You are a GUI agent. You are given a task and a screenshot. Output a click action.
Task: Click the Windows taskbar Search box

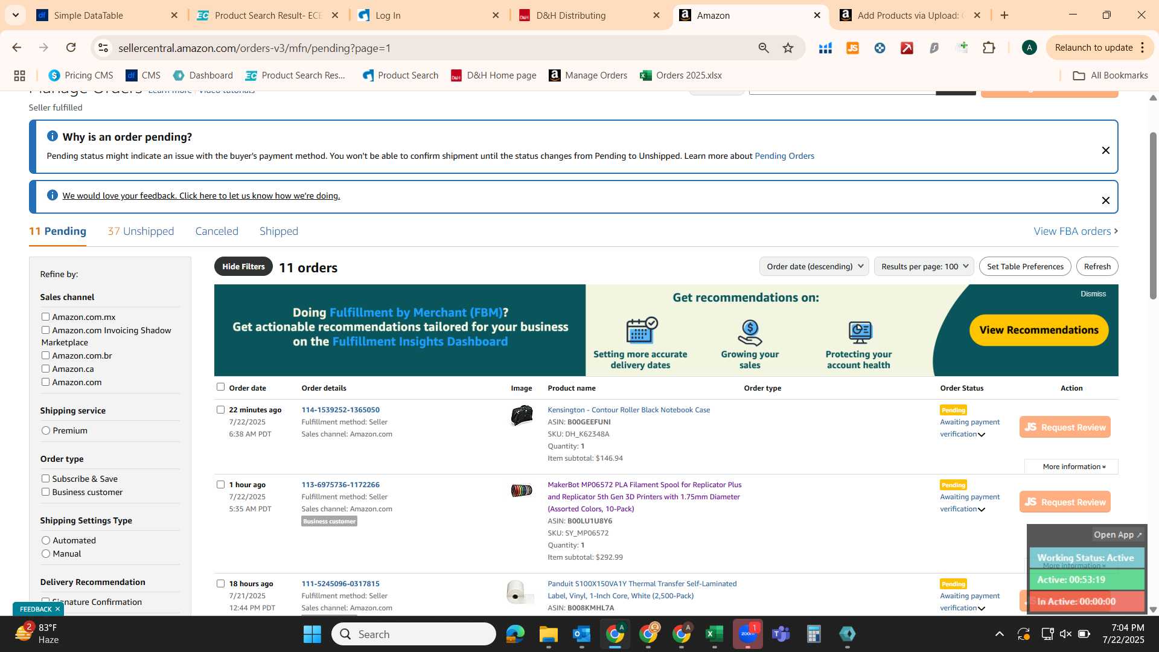coord(413,634)
